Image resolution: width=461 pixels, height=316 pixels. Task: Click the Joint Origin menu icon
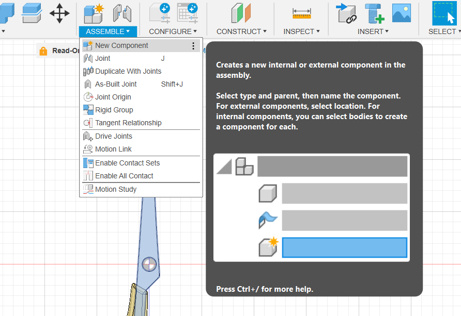tap(88, 97)
